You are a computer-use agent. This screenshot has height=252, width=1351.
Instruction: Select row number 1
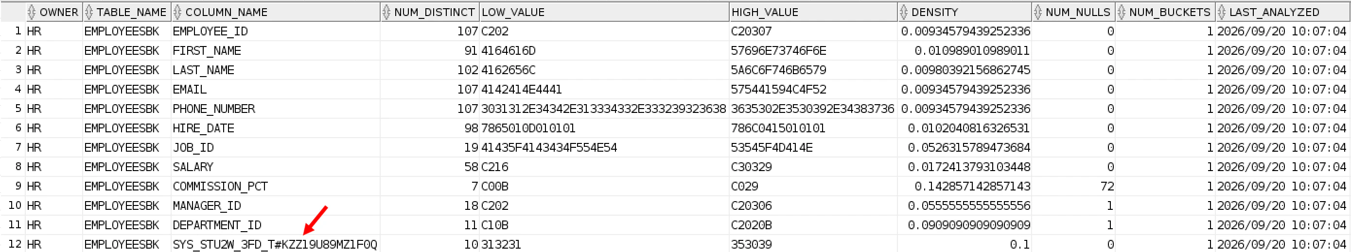[18, 31]
